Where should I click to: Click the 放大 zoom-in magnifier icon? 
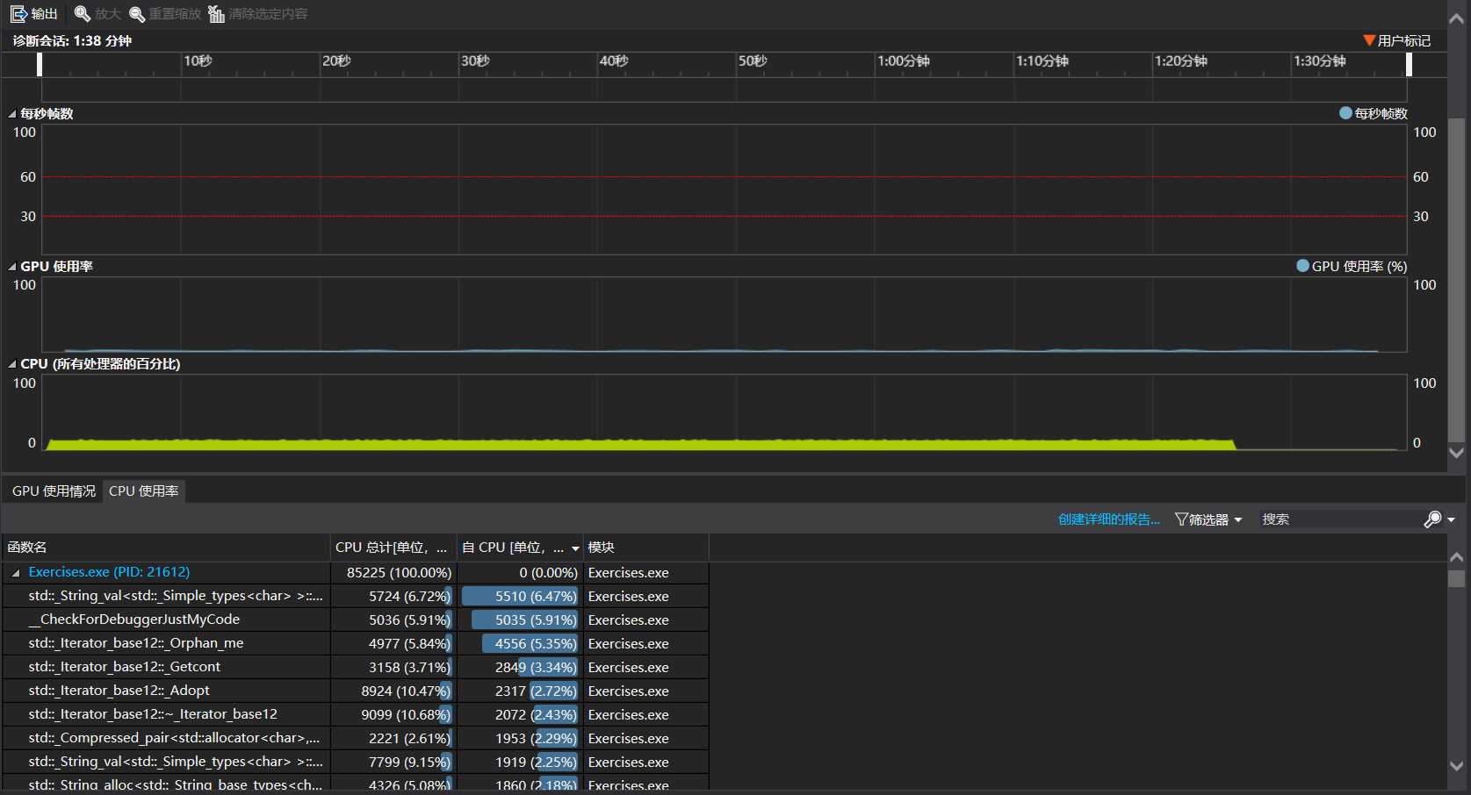coord(83,14)
